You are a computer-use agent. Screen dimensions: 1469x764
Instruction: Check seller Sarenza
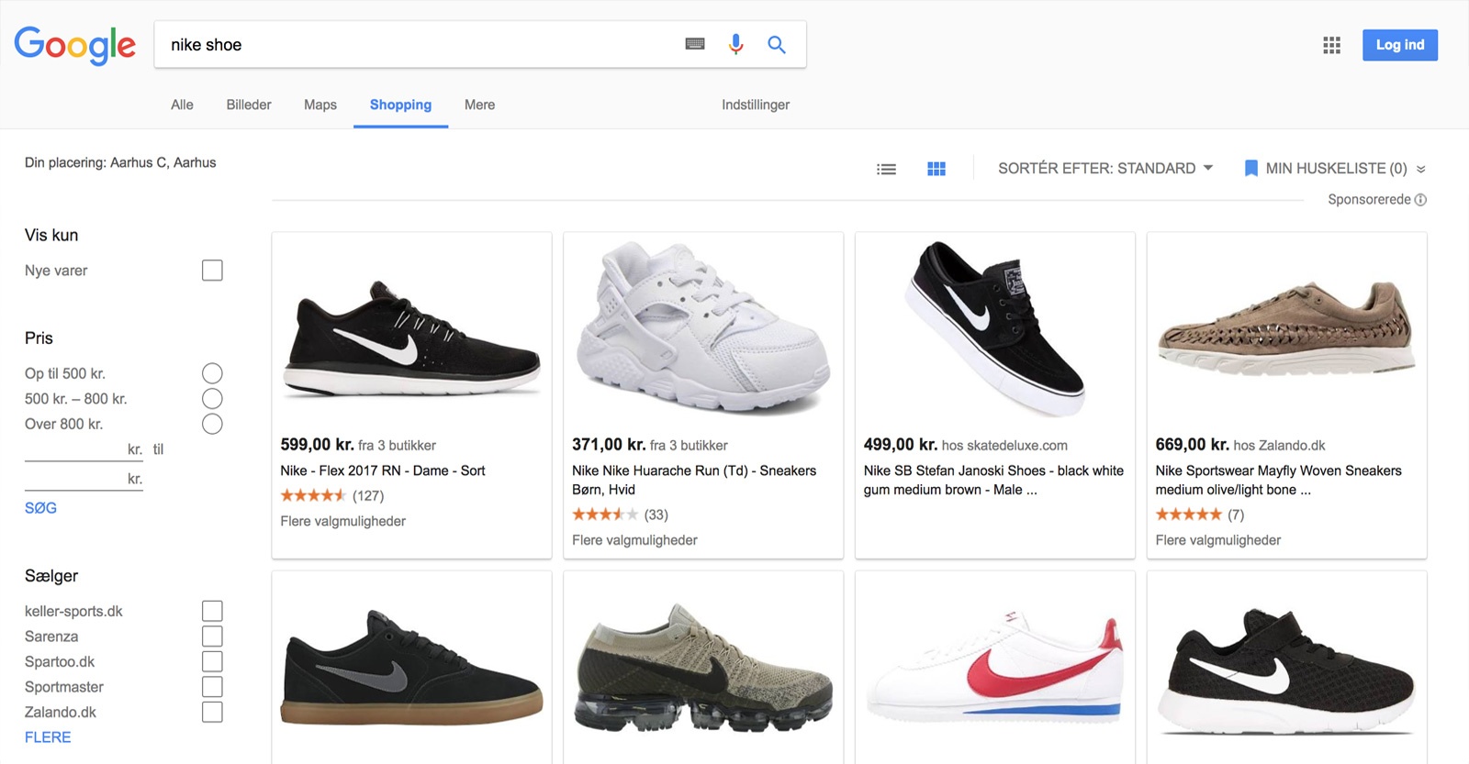point(212,636)
